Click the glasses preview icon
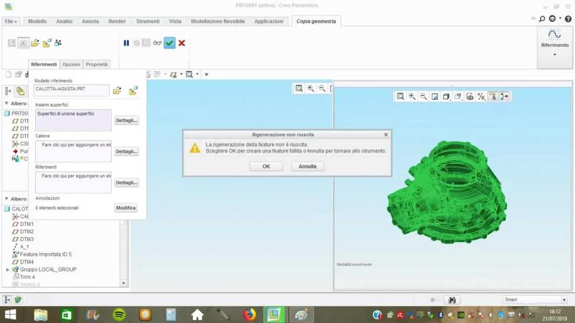This screenshot has width=575, height=323. (158, 43)
